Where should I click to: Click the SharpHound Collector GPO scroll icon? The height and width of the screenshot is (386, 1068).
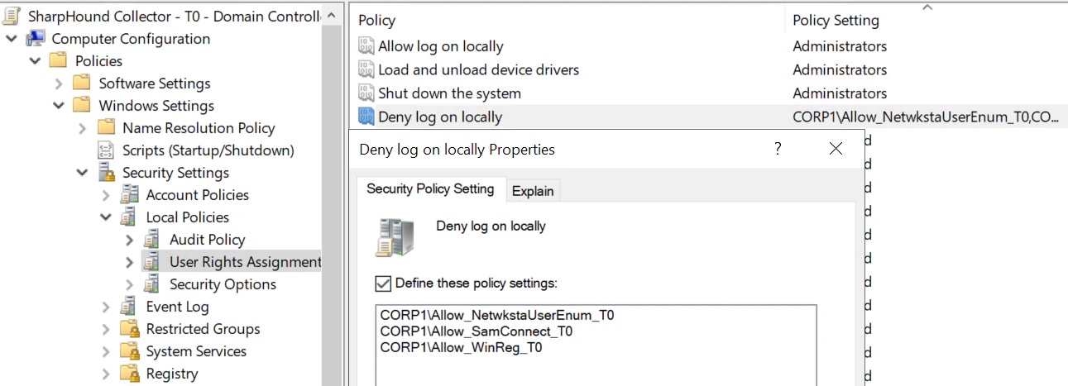(x=12, y=17)
